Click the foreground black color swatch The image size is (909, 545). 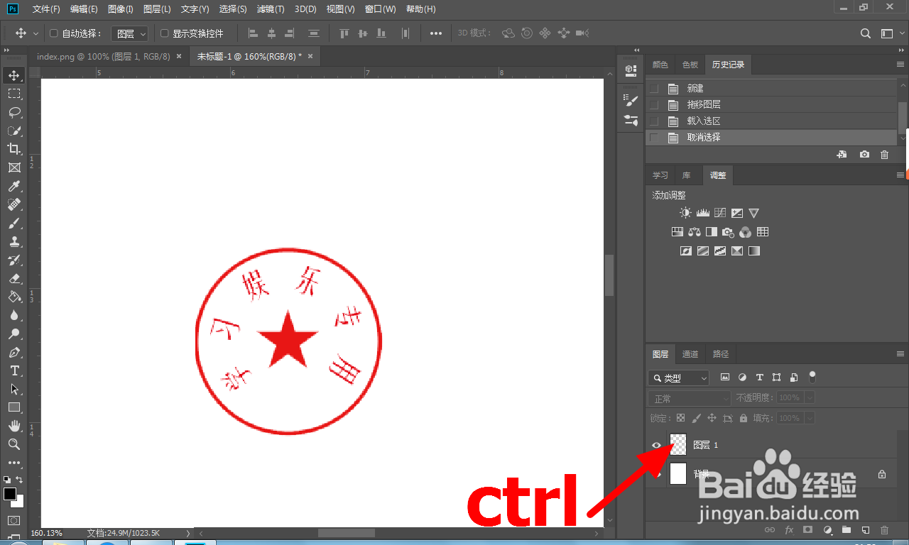[10, 494]
